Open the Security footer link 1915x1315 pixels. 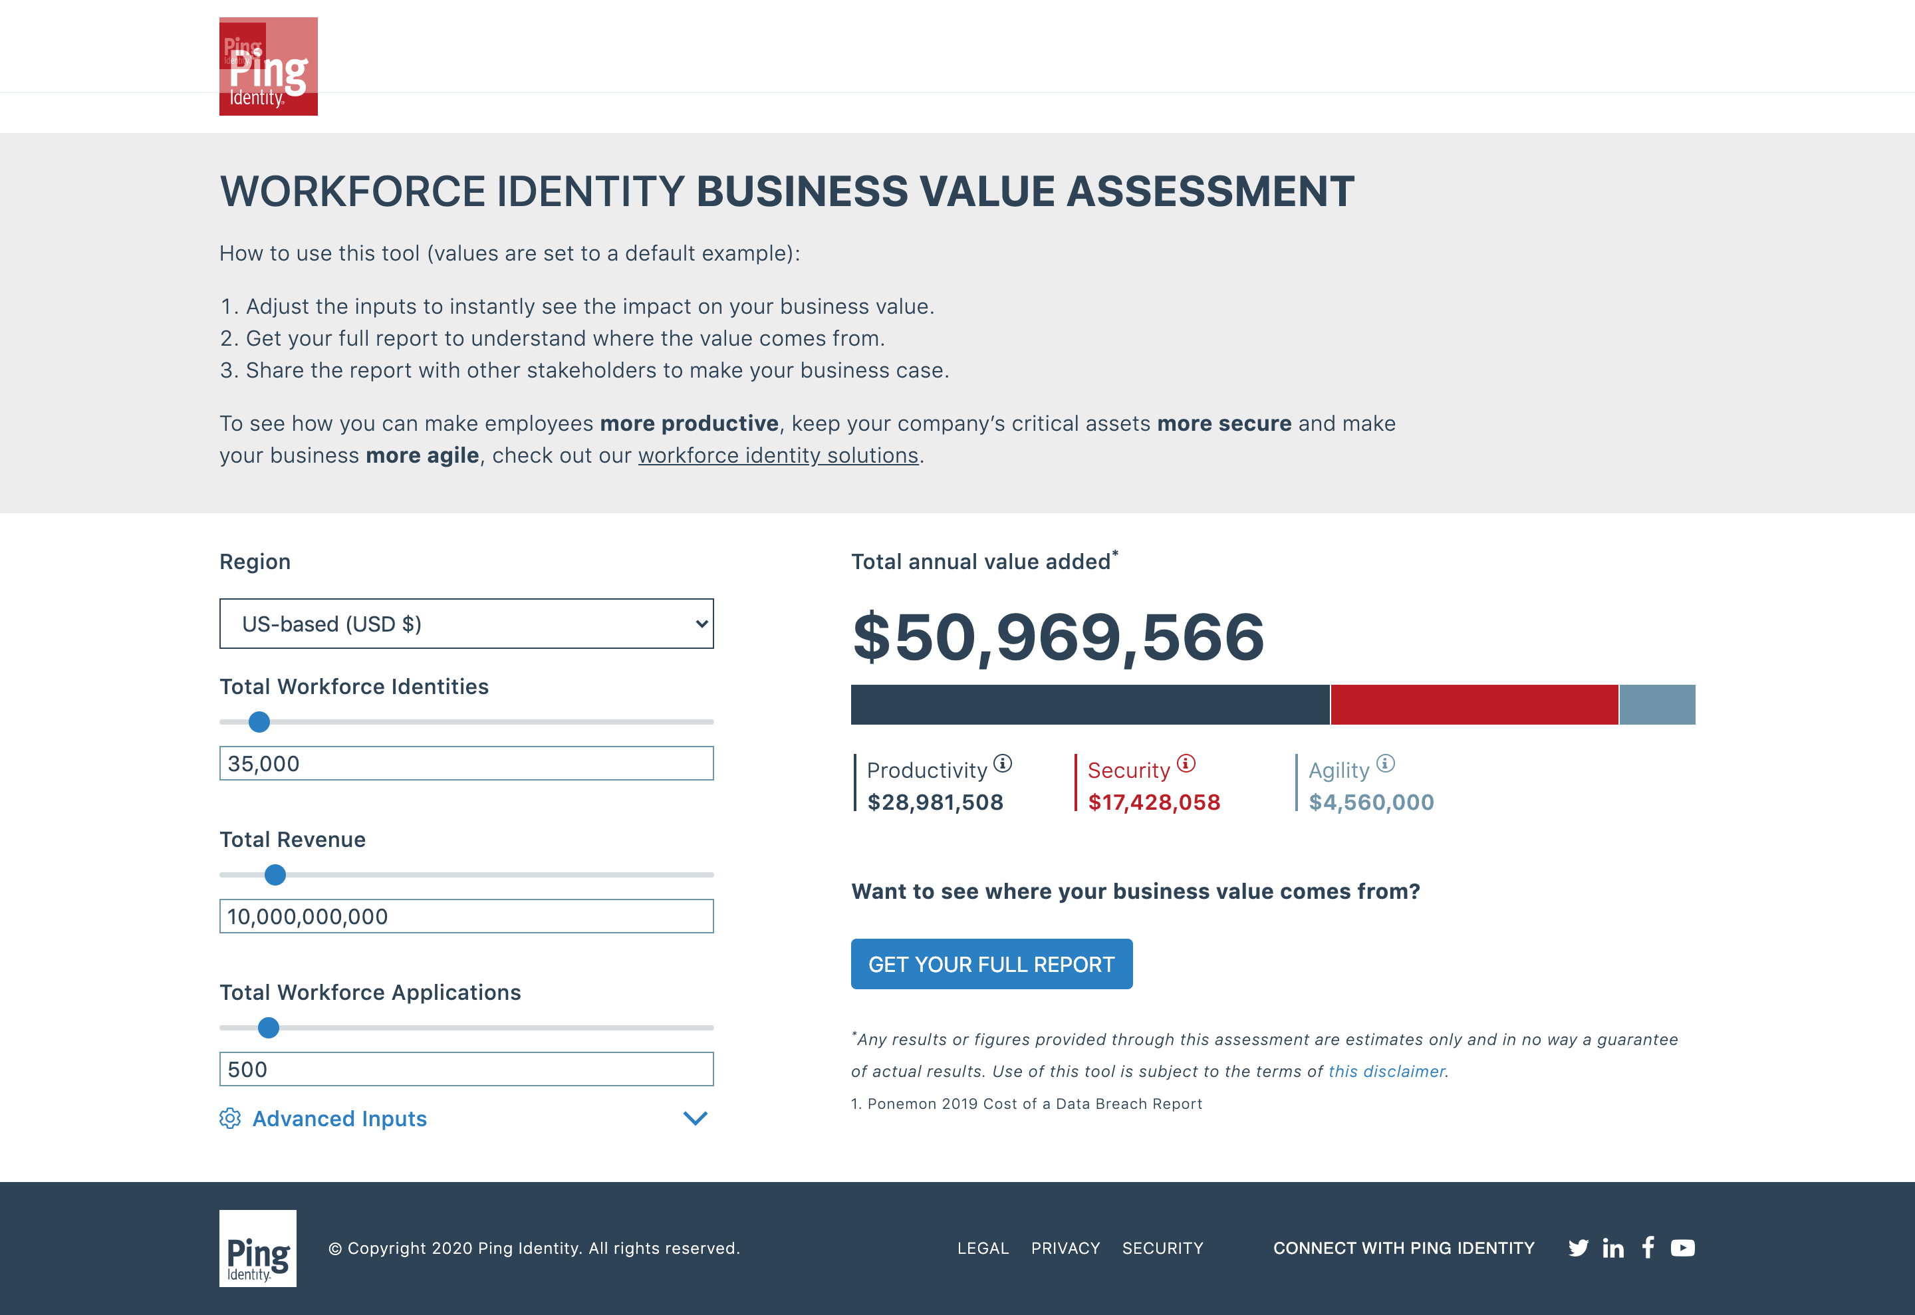pyautogui.click(x=1162, y=1249)
